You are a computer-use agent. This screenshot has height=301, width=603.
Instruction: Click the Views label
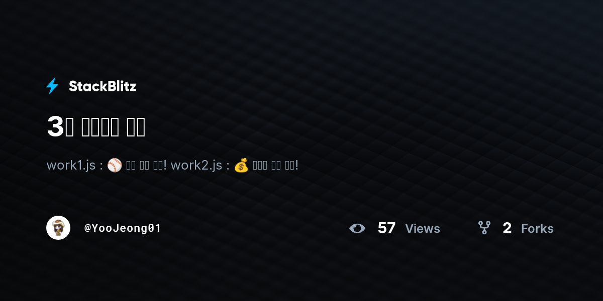[423, 229]
